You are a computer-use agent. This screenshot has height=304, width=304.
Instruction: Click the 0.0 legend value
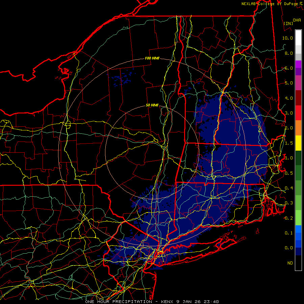point(289,248)
